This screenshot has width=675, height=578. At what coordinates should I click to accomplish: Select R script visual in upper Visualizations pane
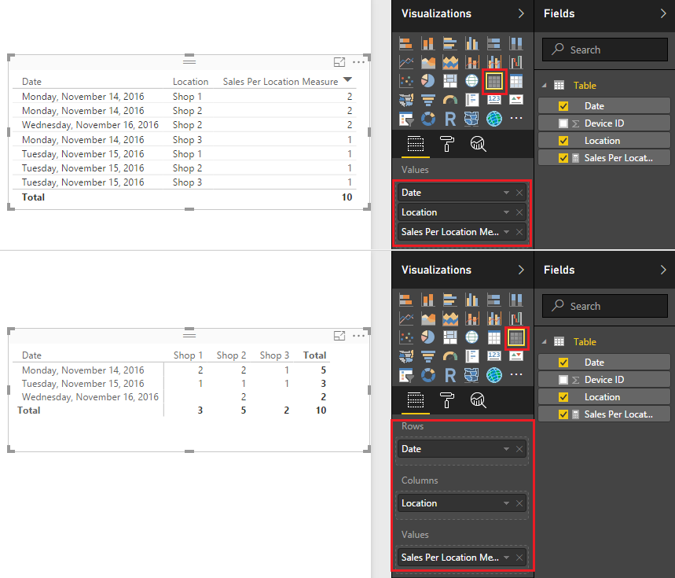449,119
